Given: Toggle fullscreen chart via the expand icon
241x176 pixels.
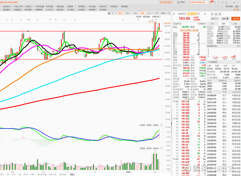Looking at the screenshot, I should [x=169, y=13].
